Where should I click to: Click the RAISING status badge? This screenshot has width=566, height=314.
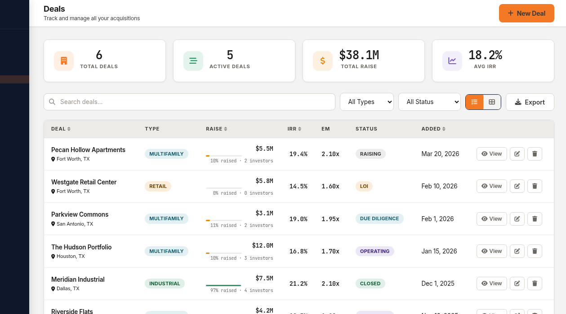tap(370, 153)
